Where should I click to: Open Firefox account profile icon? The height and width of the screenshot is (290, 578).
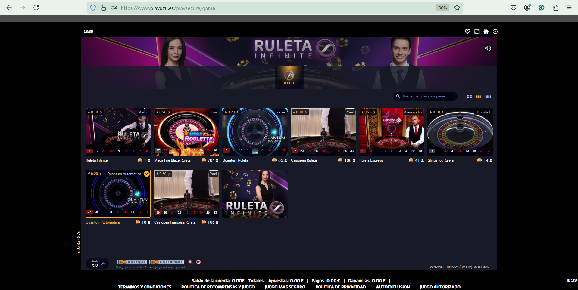pyautogui.click(x=527, y=8)
